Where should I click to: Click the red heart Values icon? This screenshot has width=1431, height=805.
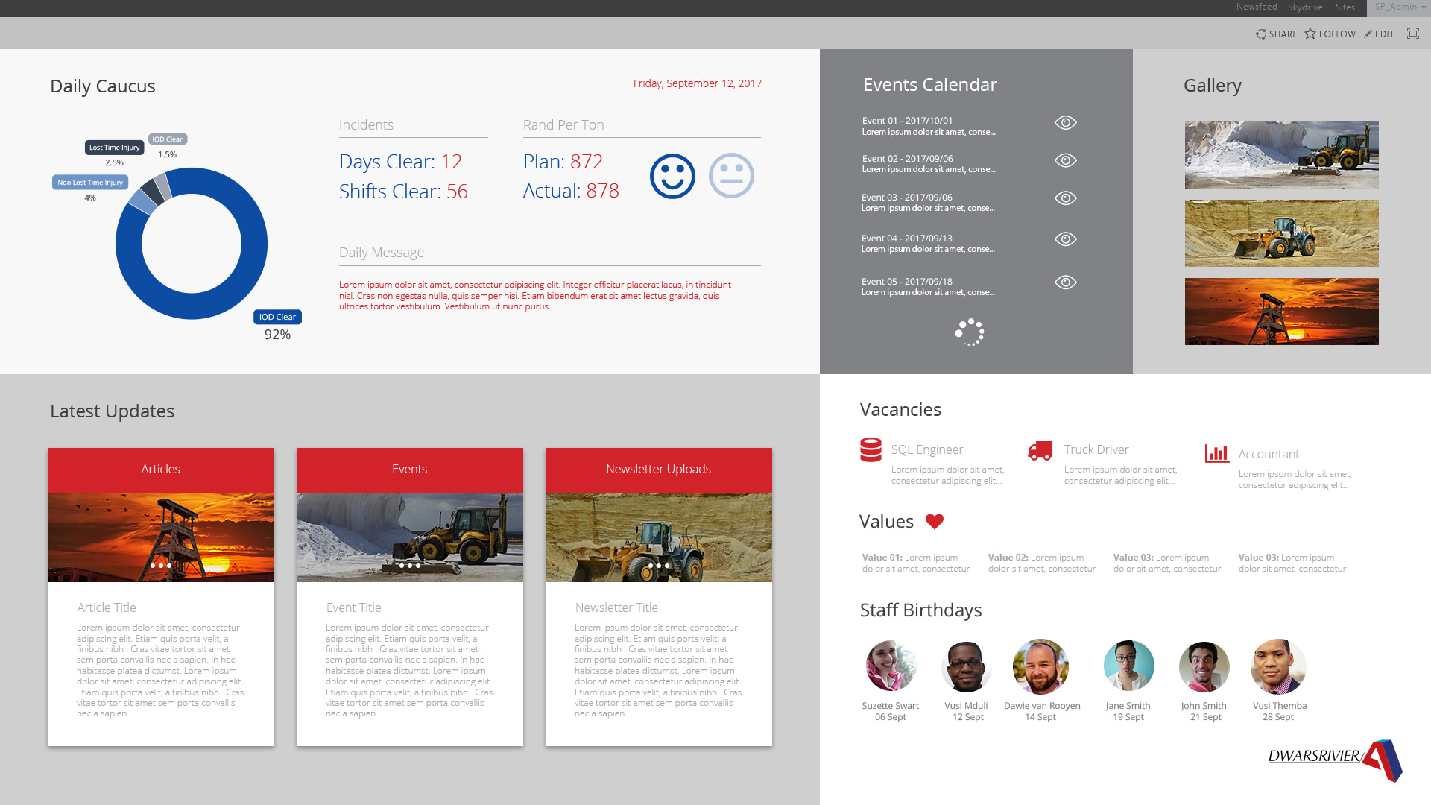935,522
